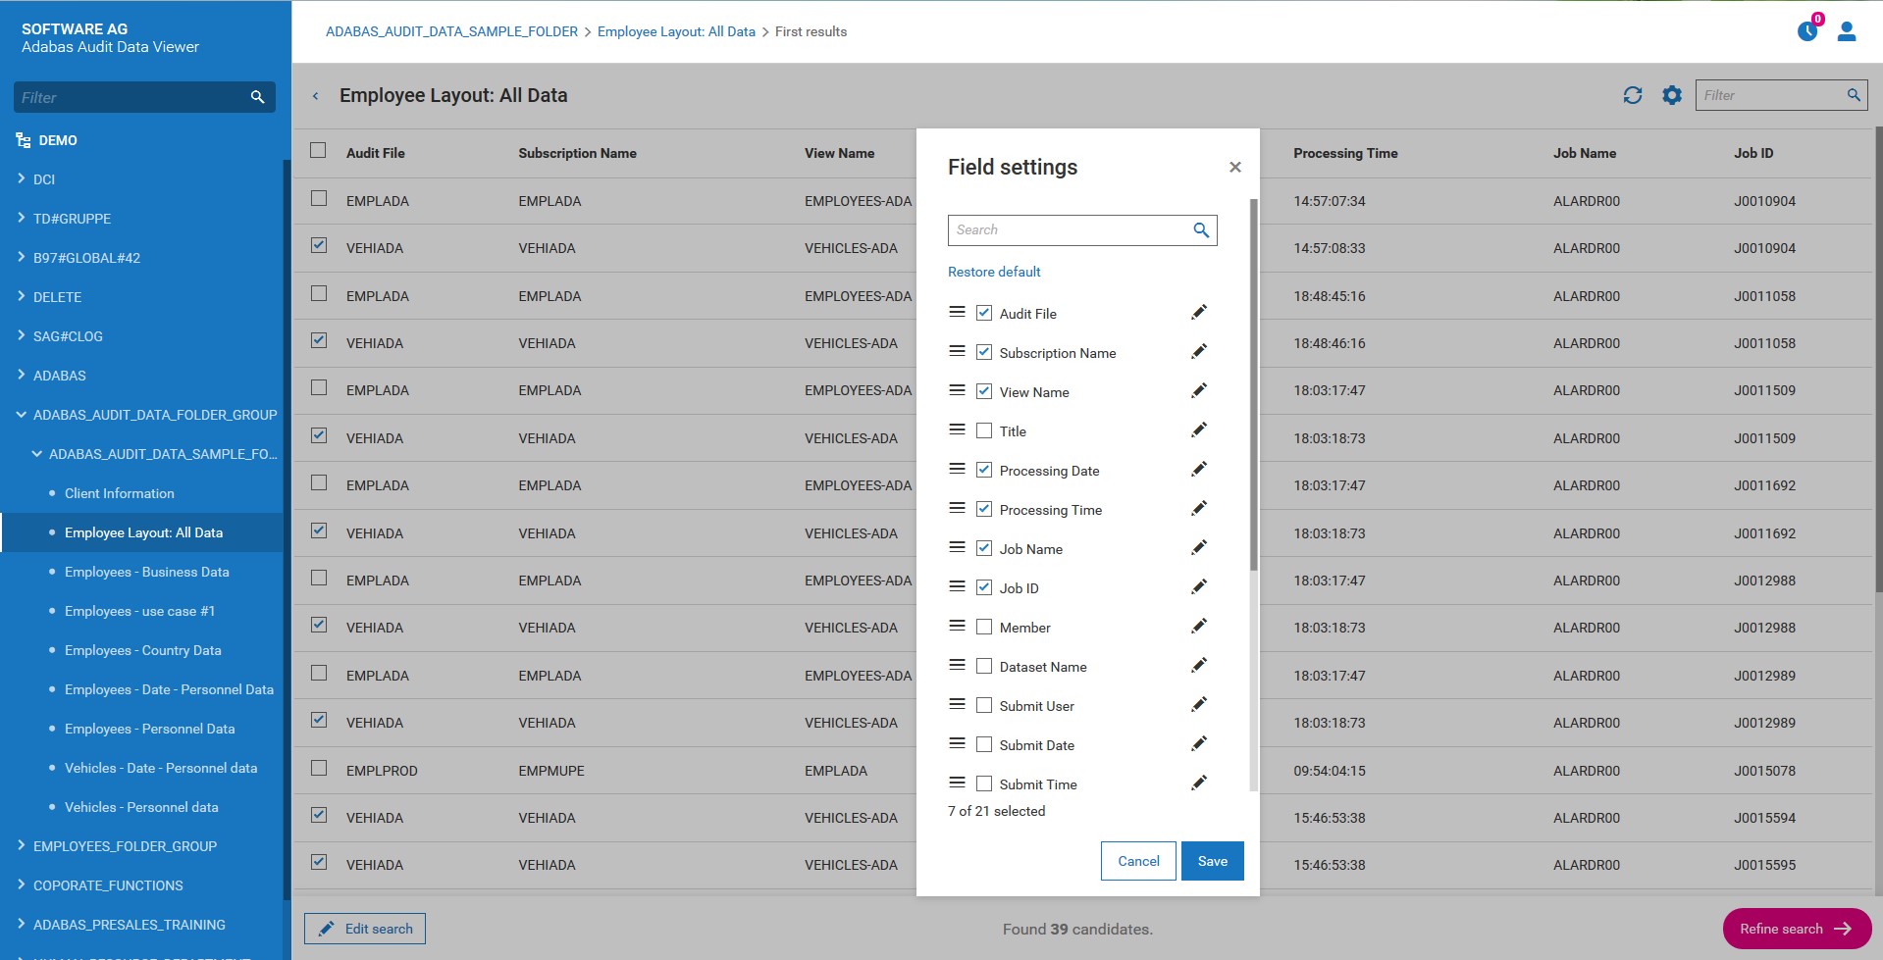
Task: Open Employees - use case #1
Action: coord(139,611)
